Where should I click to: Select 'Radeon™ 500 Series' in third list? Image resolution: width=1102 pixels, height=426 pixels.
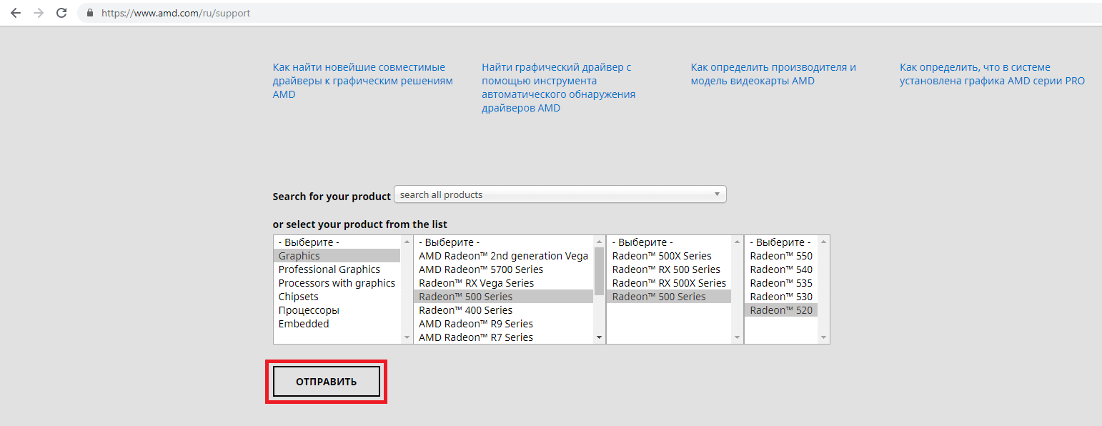pyautogui.click(x=669, y=297)
